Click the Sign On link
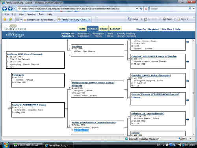 click(x=141, y=29)
